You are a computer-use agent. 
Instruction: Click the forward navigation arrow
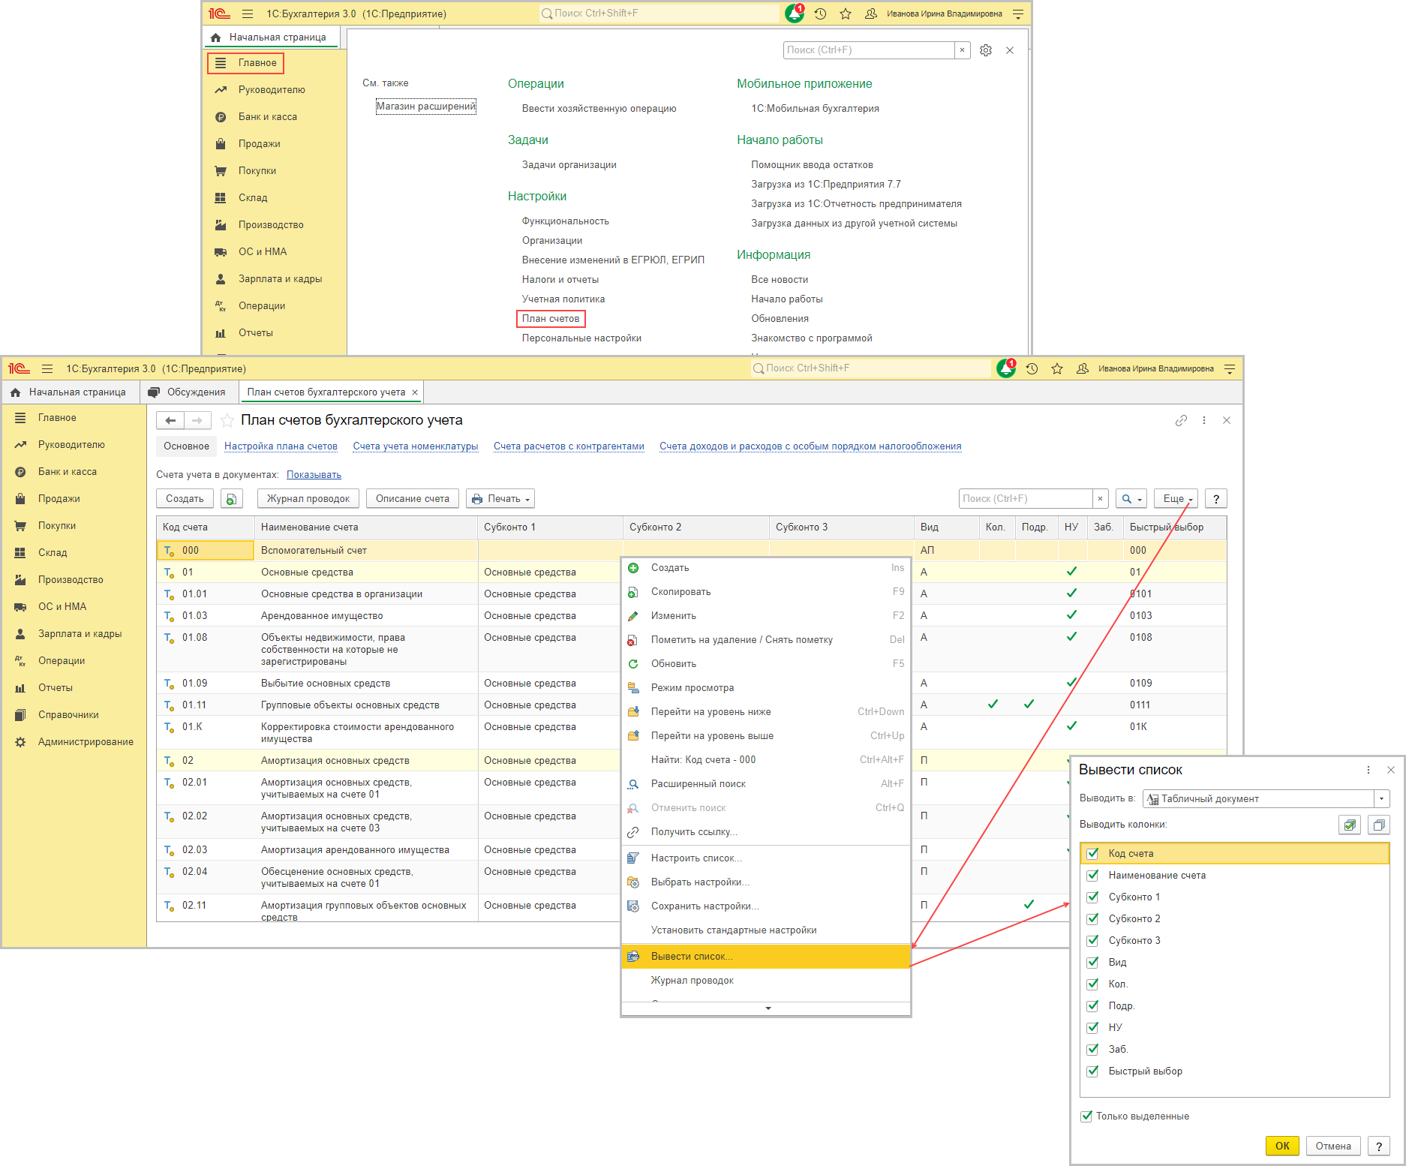point(197,420)
